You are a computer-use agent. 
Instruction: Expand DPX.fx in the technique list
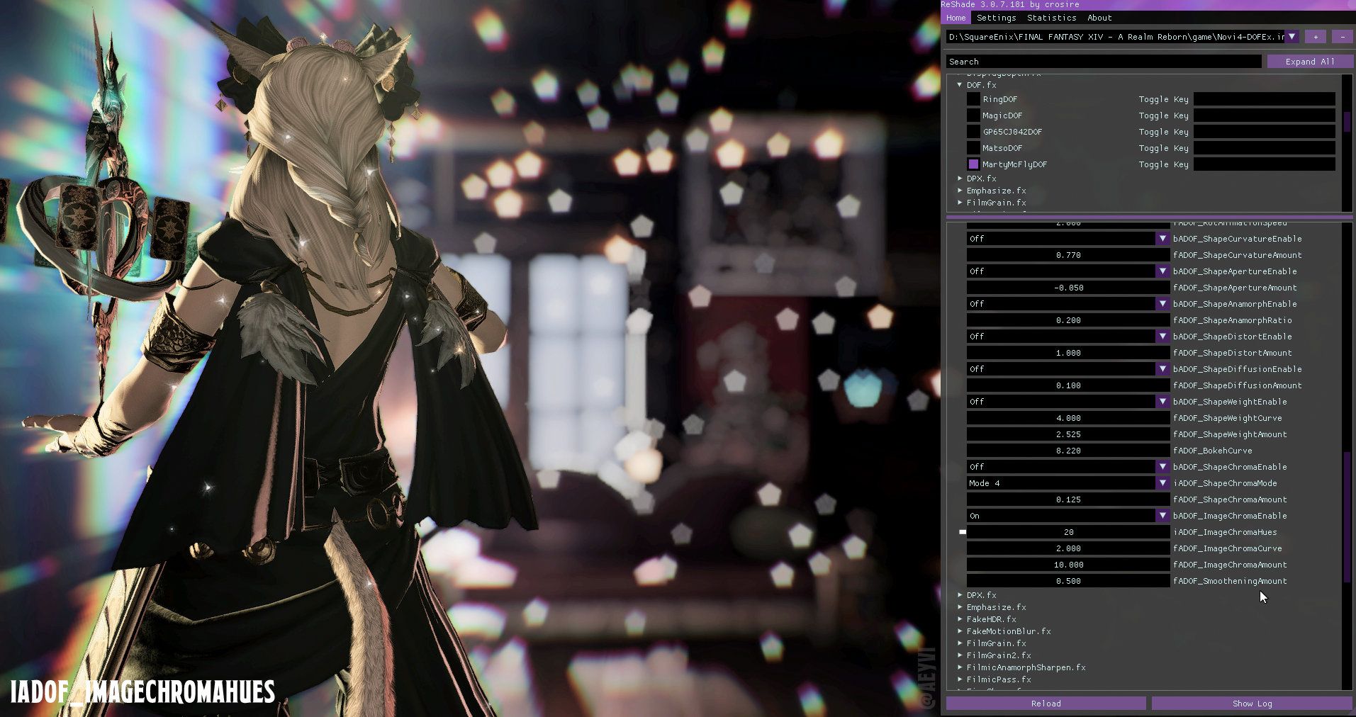click(x=960, y=179)
